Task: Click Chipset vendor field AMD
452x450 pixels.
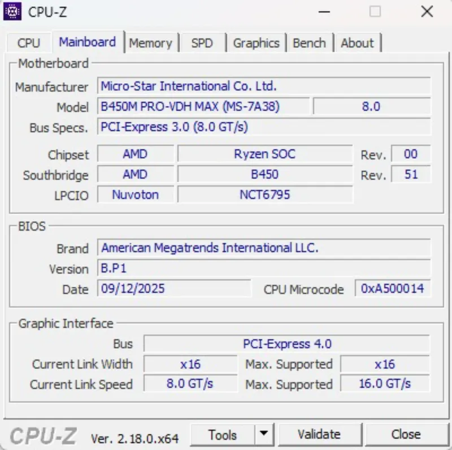Action: tap(136, 154)
